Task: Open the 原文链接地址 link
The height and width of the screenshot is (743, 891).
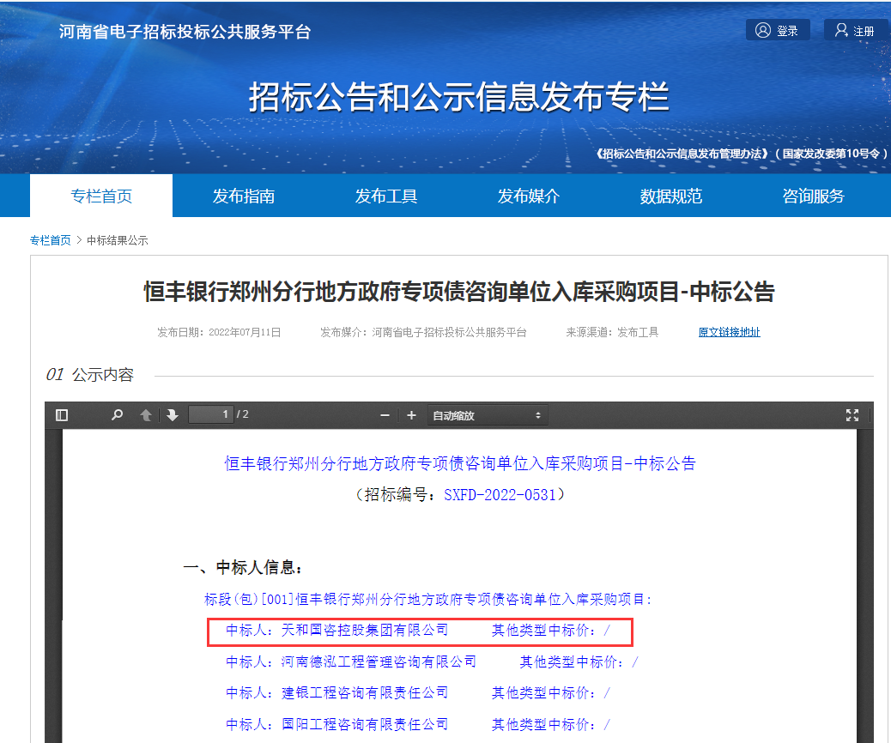Action: (729, 332)
